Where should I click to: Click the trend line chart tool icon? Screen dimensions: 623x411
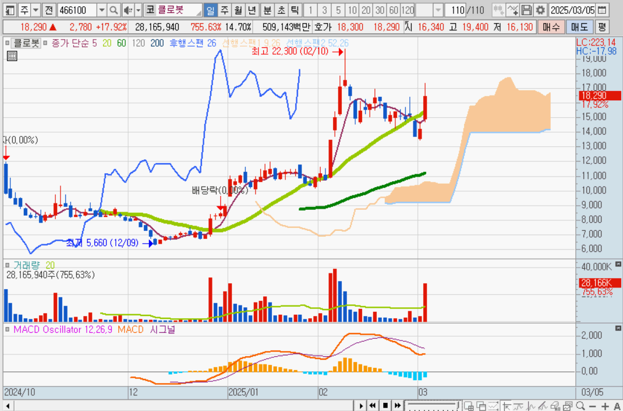pyautogui.click(x=519, y=405)
